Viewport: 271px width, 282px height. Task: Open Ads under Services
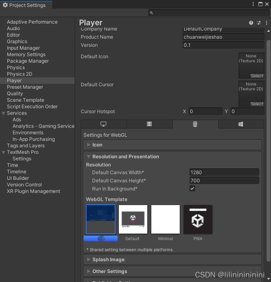click(x=17, y=120)
